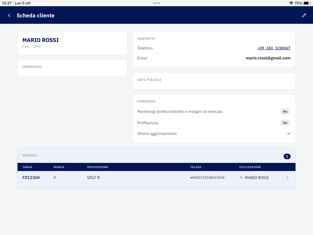Tap the 13:27 clock in status bar

pyautogui.click(x=7, y=3)
